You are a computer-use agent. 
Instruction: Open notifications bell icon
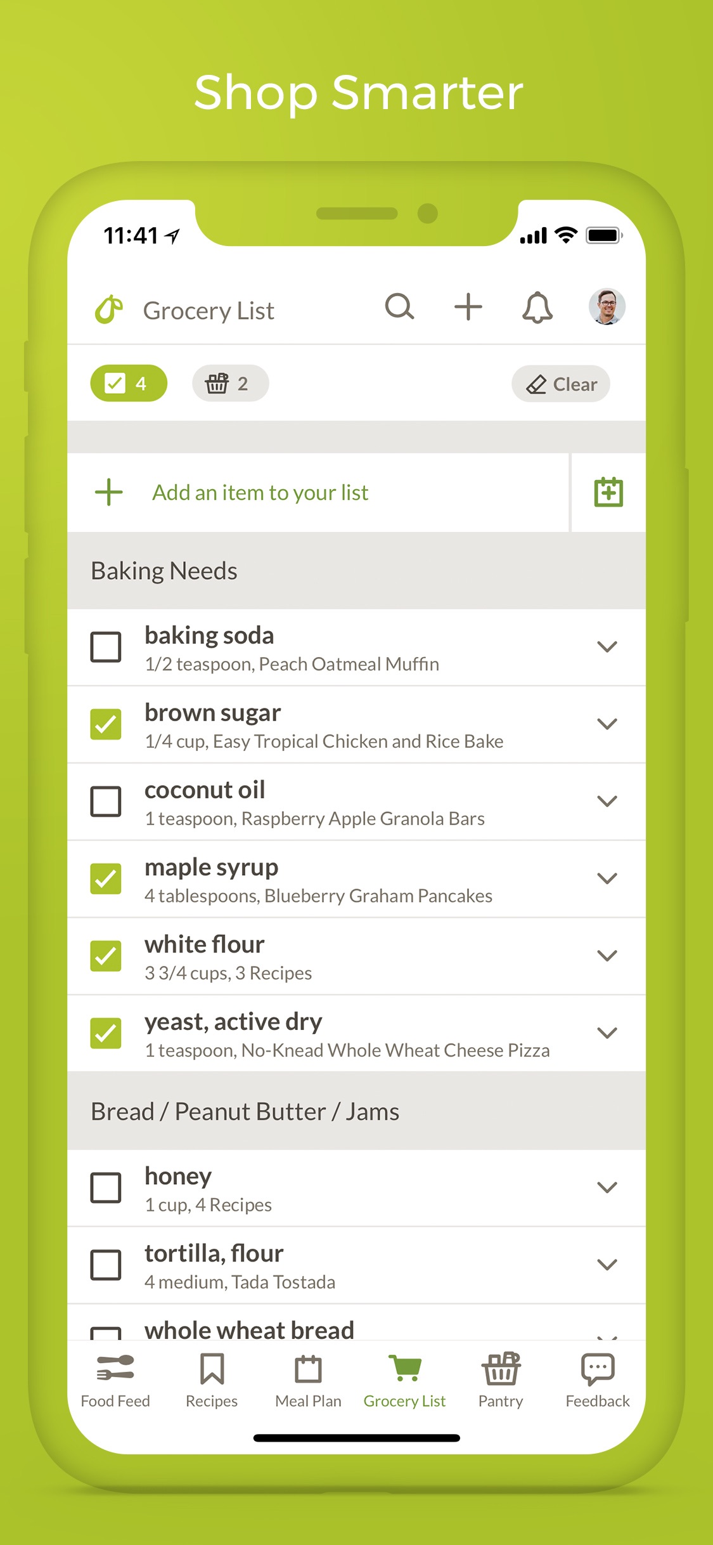537,308
